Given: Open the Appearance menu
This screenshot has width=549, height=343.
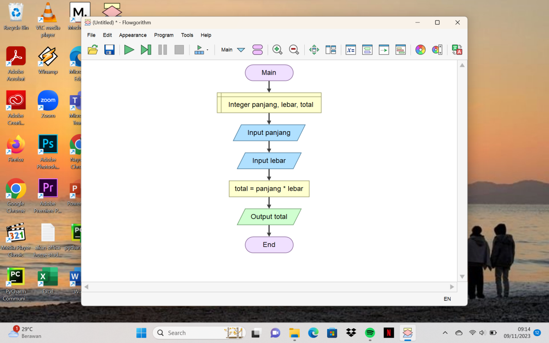Looking at the screenshot, I should 133,35.
